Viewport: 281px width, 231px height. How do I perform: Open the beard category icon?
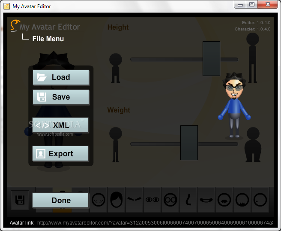tap(242, 200)
